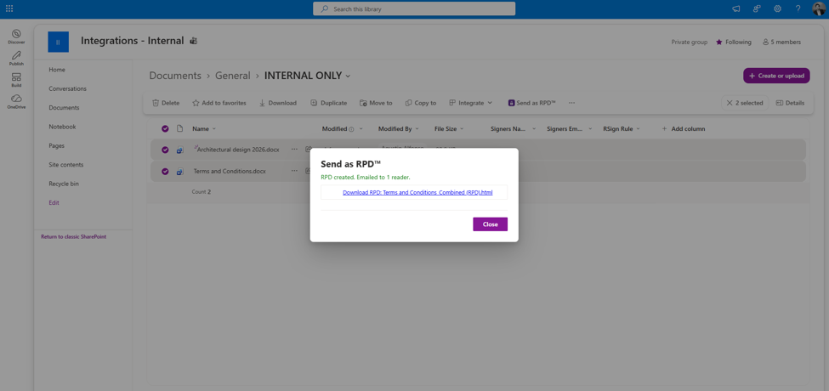Viewport: 829px width, 391px height.
Task: Close the Send as RPD dialog
Action: tap(490, 224)
